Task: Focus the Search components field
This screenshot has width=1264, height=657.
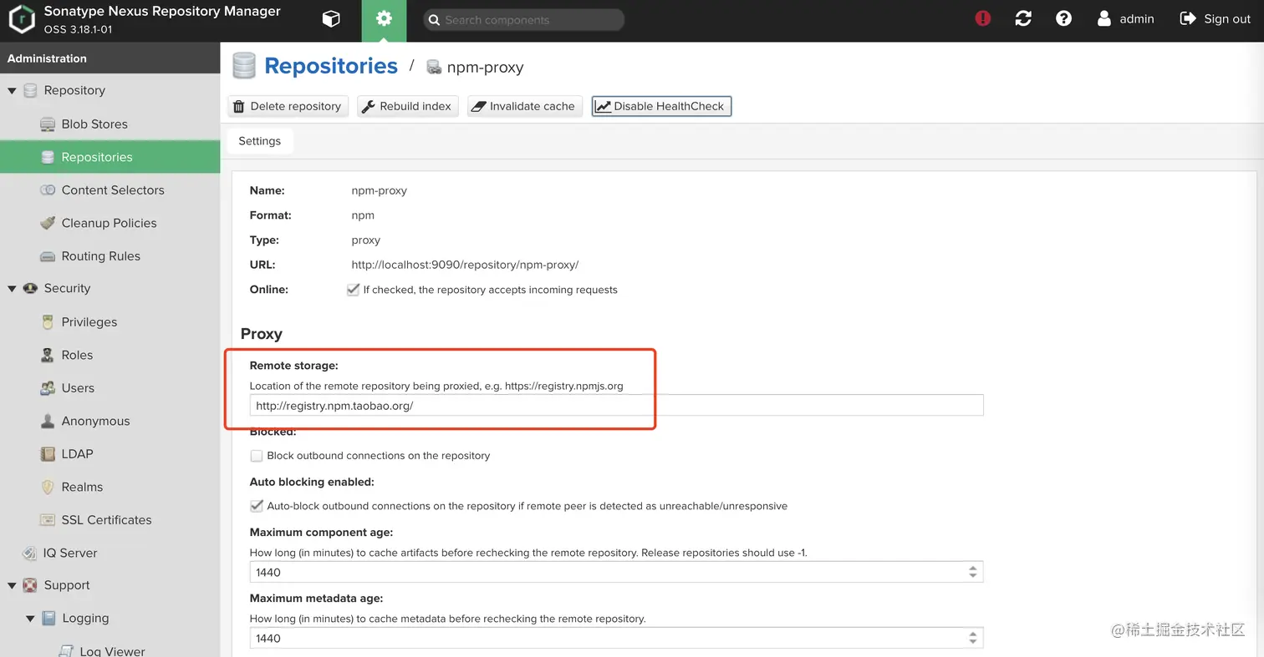Action: pyautogui.click(x=524, y=19)
